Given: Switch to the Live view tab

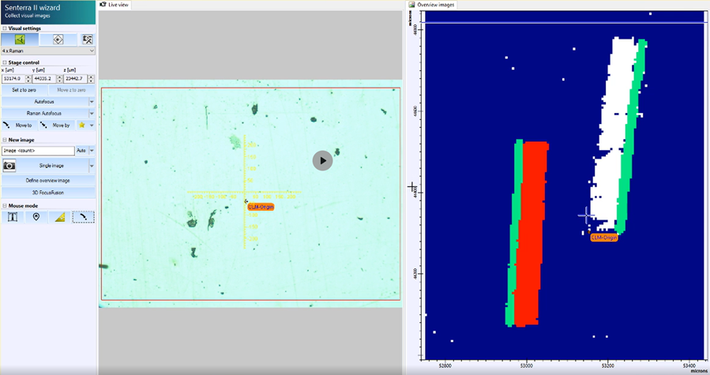Looking at the screenshot, I should pyautogui.click(x=115, y=5).
